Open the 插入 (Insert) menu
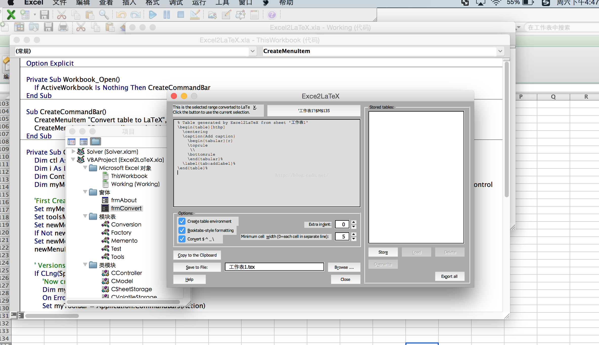Viewport: 599px width, 345px height. (129, 3)
